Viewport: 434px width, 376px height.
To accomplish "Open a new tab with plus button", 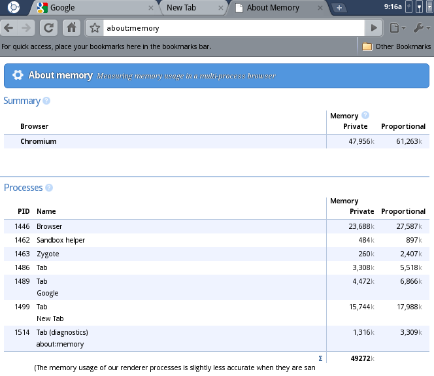I will [x=339, y=8].
